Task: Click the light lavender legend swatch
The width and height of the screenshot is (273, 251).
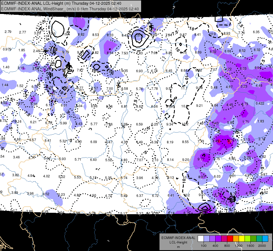Action: (207, 239)
